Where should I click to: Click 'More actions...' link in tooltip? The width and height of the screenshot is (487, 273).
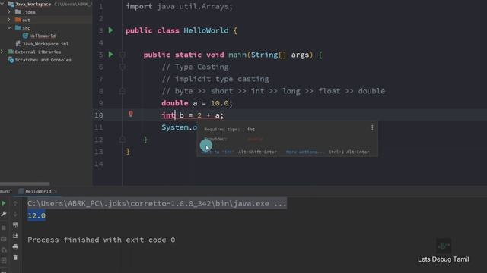tap(305, 152)
